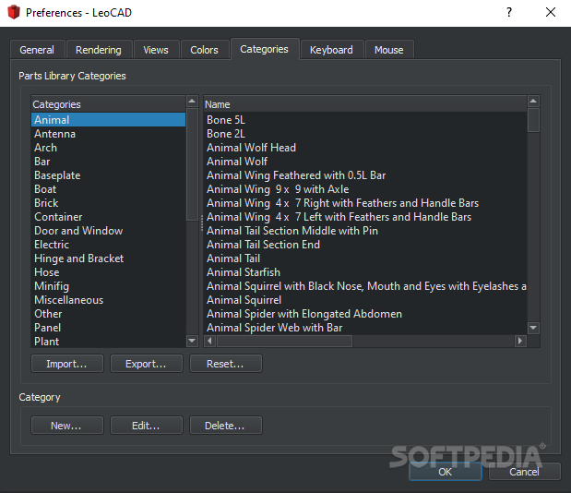Image resolution: width=571 pixels, height=493 pixels.
Task: Click the Name list scroll-down arrow
Action: pos(533,328)
